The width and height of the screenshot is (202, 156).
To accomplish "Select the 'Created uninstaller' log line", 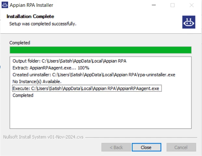I will (94, 75).
